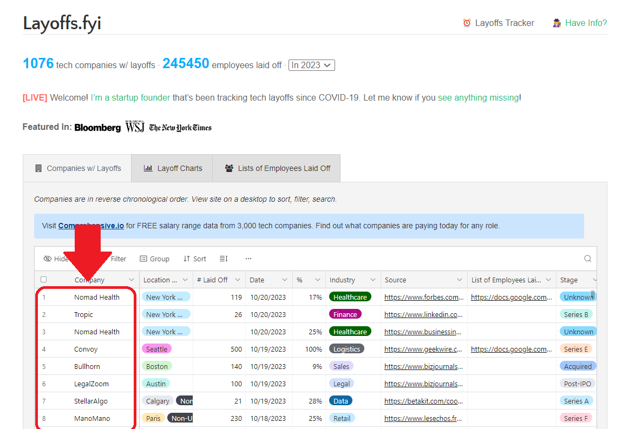Tick the select-all checkbox in table header
Screen dimensions: 635x429
tap(44, 280)
